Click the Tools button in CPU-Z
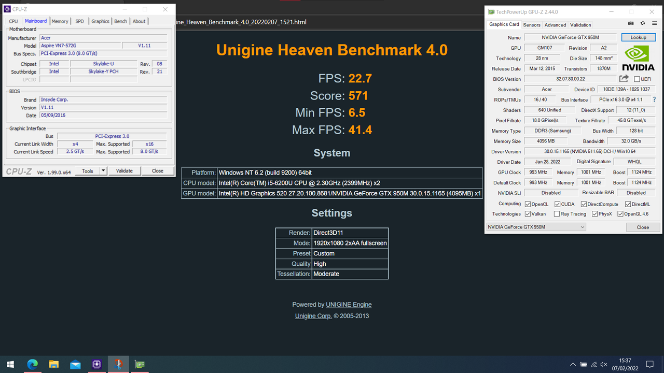 click(87, 171)
